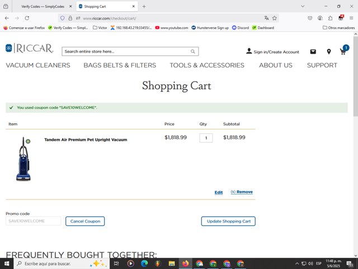Click the Windows taskbar search box

[62, 263]
